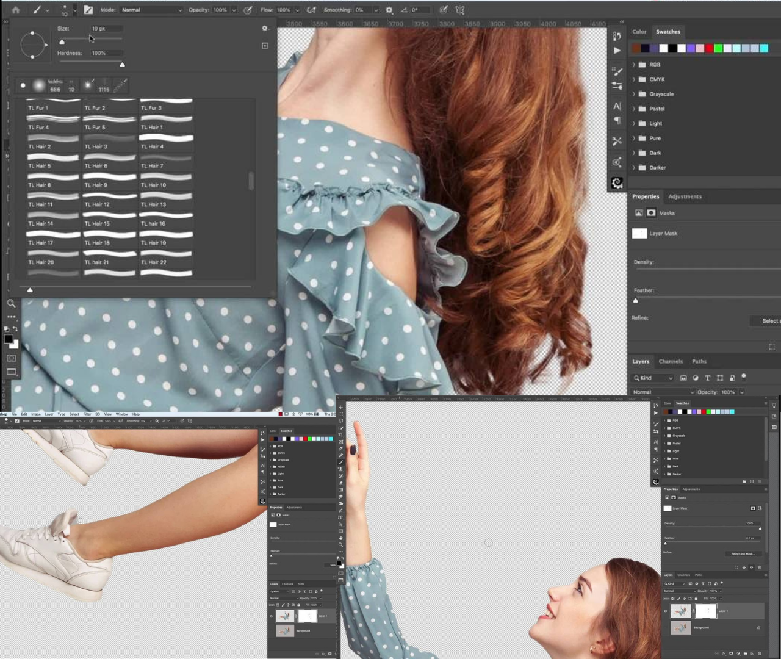Choose TL Hair 5 brush preset
Screen dimensions: 781x659
[53, 162]
